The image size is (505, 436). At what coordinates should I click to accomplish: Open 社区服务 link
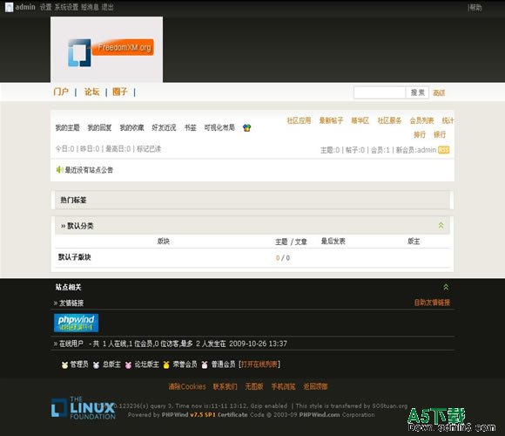[389, 120]
